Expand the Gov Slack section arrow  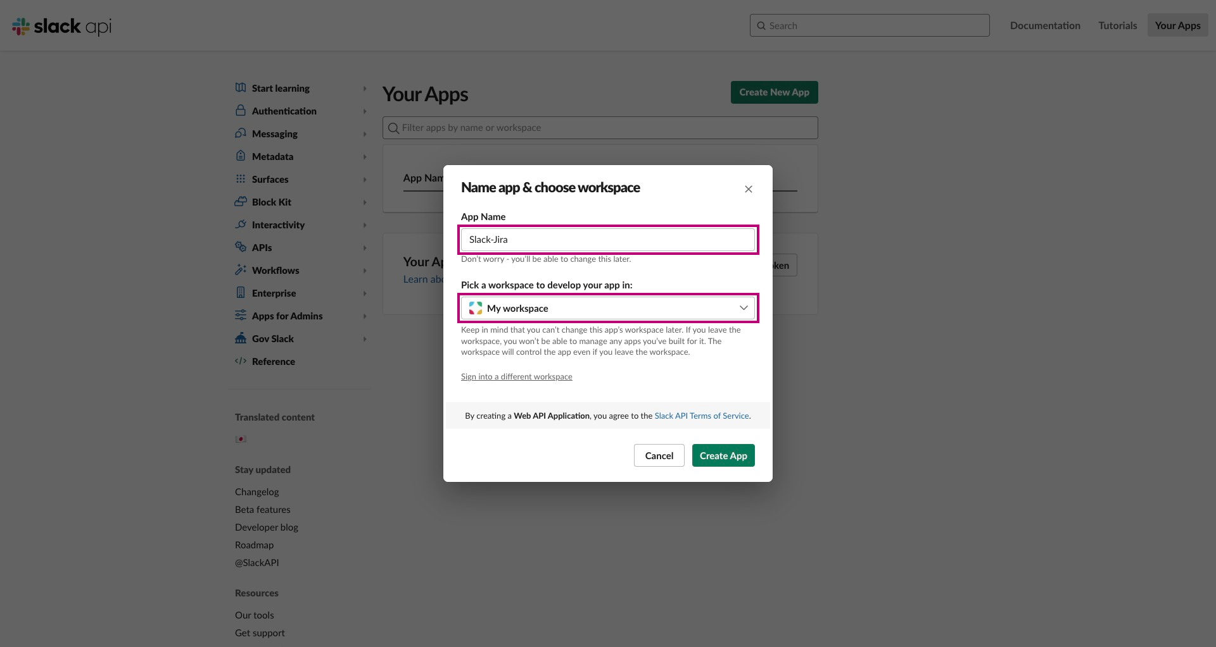tap(365, 339)
